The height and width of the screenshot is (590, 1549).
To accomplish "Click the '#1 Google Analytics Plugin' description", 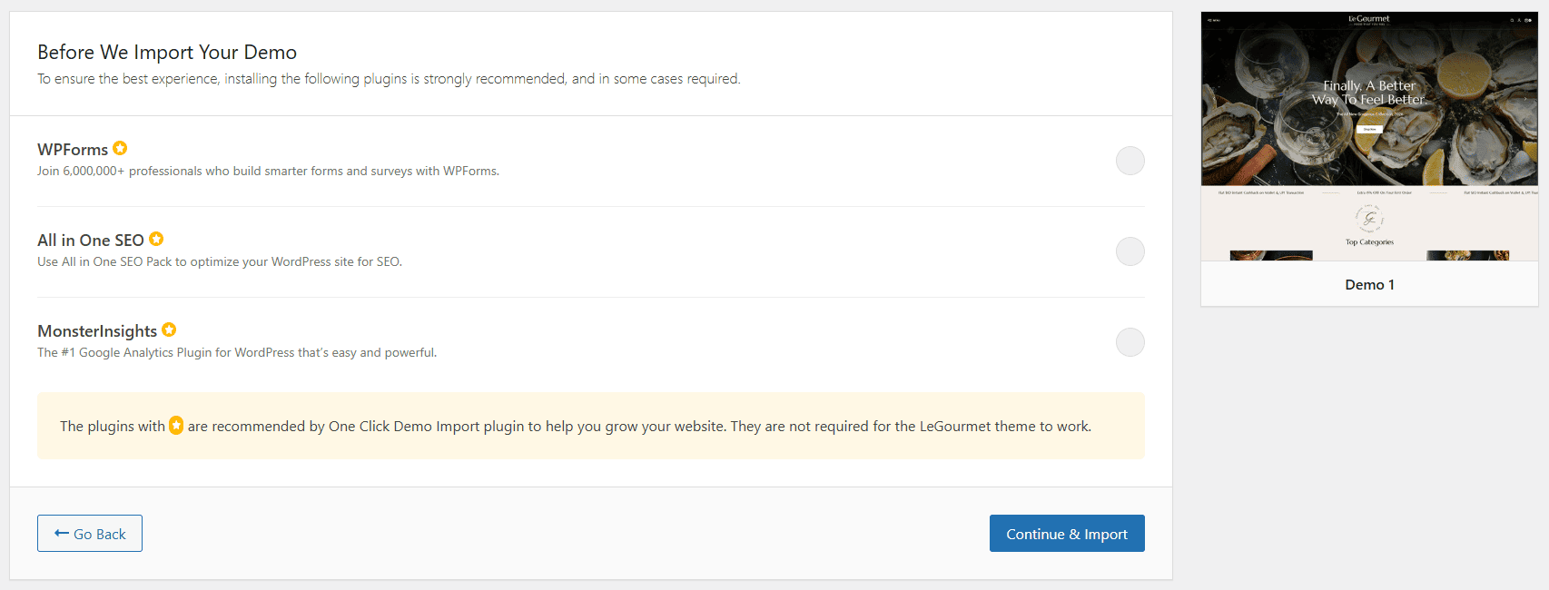I will [x=237, y=352].
